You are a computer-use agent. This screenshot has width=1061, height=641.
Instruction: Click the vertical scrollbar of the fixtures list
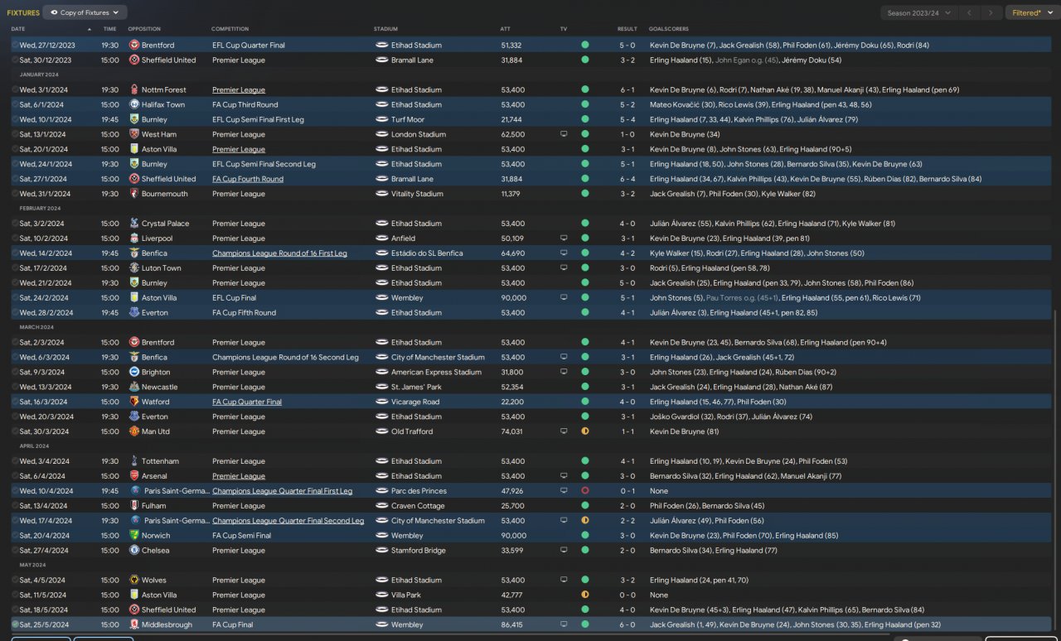[1055, 468]
